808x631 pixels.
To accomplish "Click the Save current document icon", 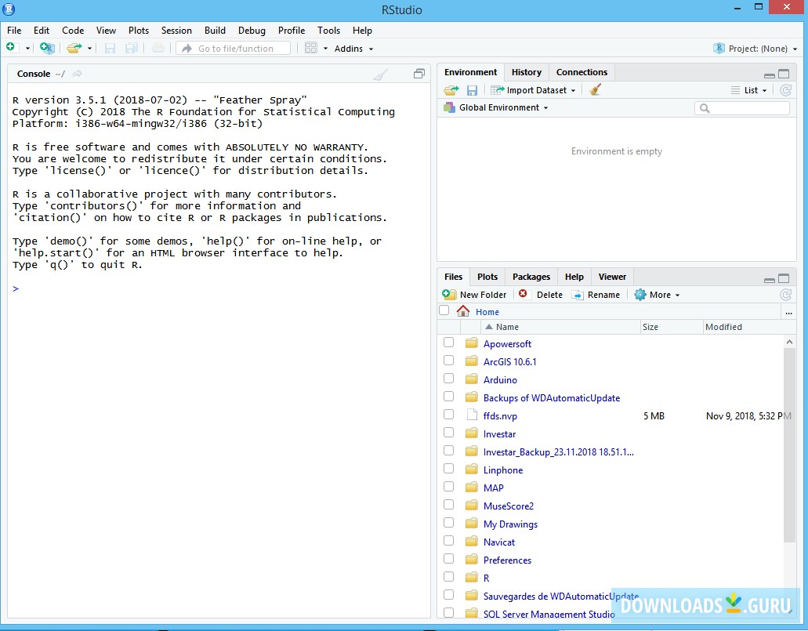I will pos(110,48).
